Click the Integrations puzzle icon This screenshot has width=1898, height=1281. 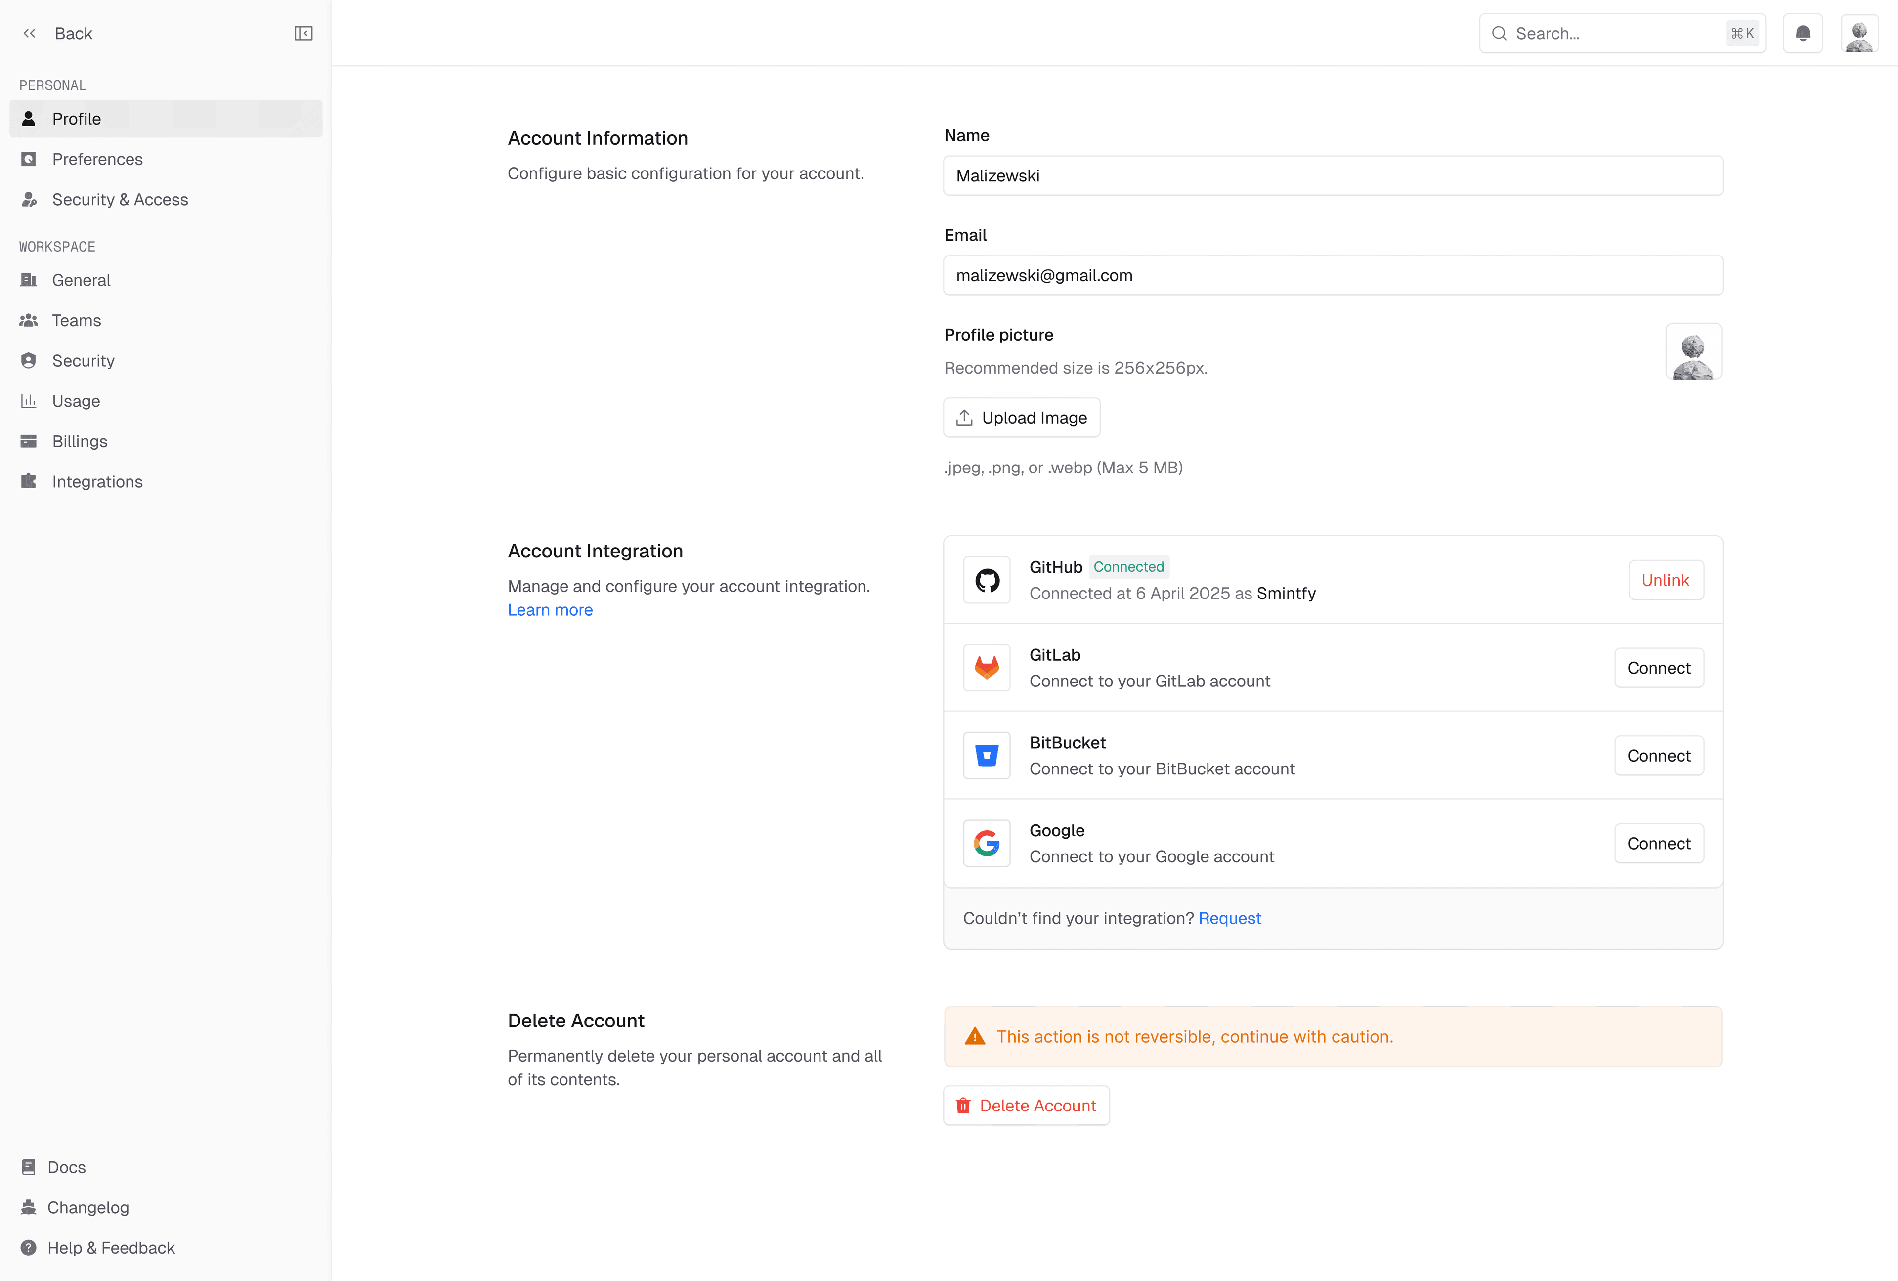29,482
